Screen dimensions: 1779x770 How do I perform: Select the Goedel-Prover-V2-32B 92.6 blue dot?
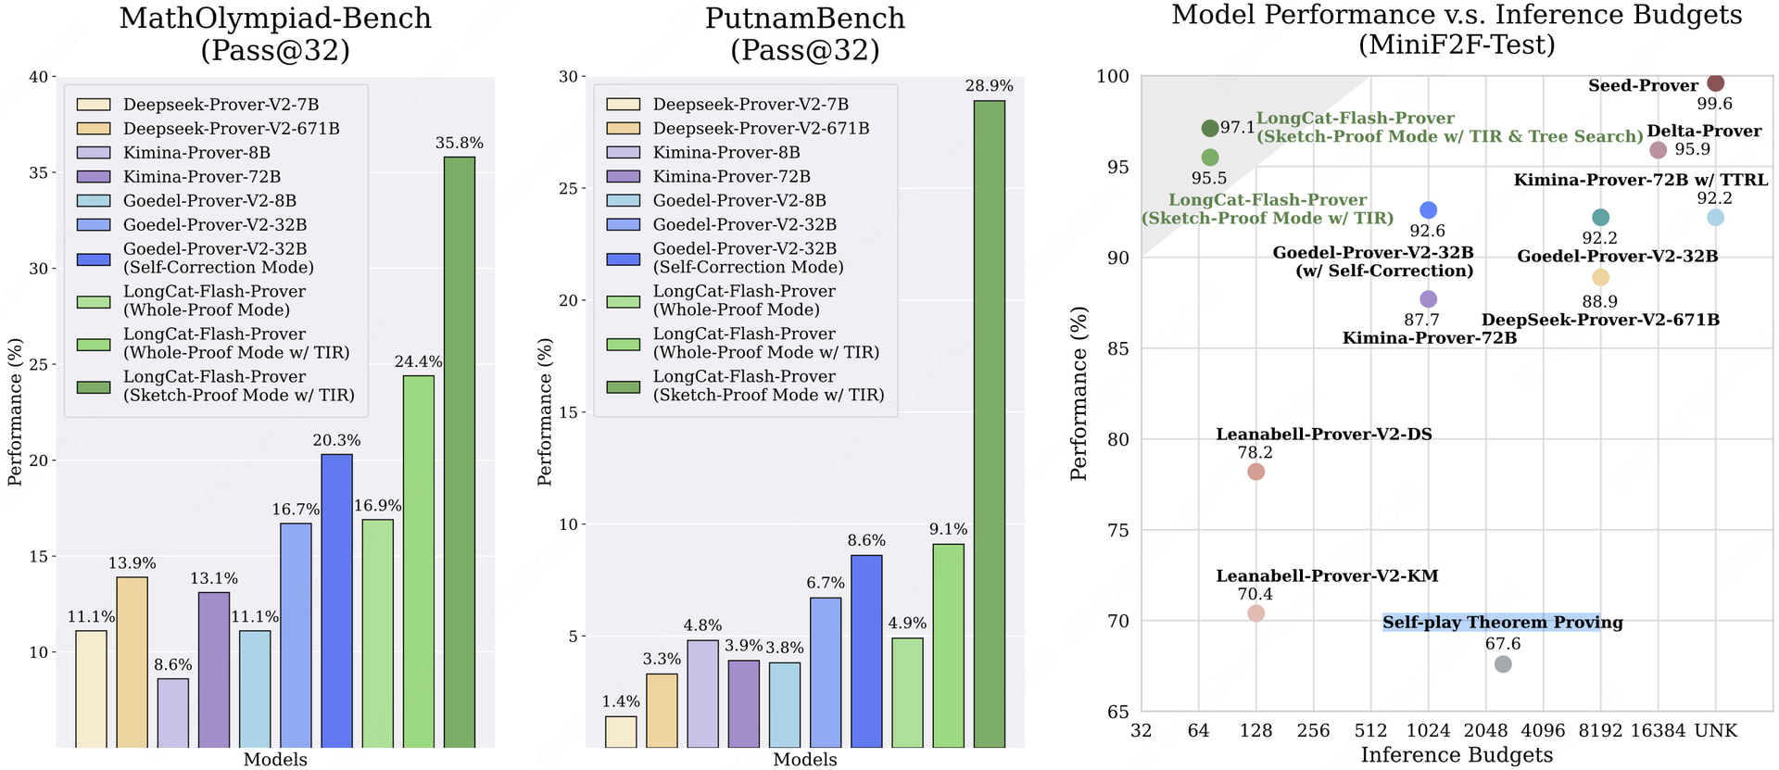[1428, 210]
